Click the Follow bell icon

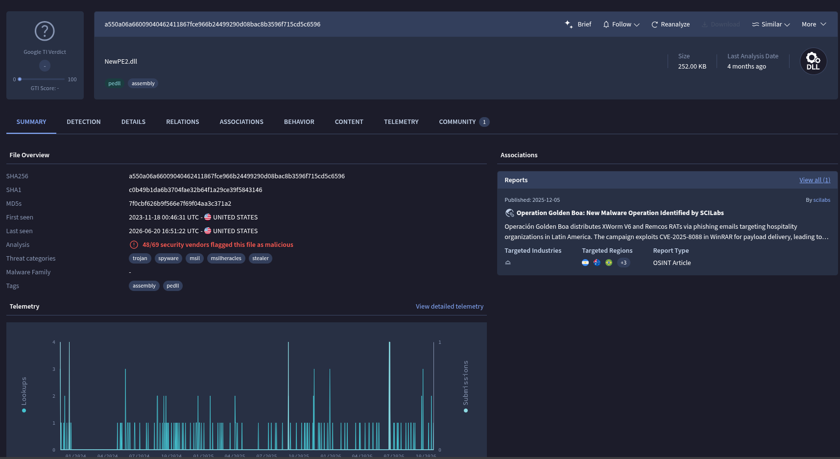pyautogui.click(x=606, y=24)
